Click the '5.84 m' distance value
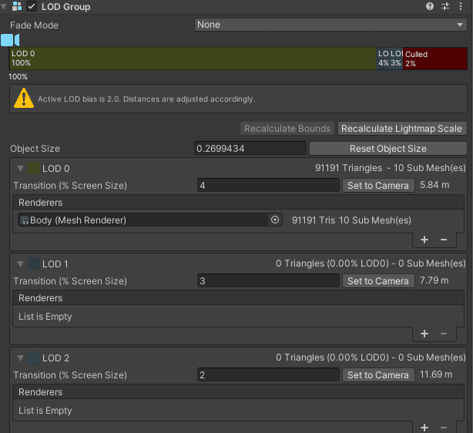The image size is (473, 433). point(434,185)
